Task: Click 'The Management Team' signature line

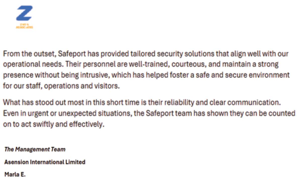Action: coord(35,149)
